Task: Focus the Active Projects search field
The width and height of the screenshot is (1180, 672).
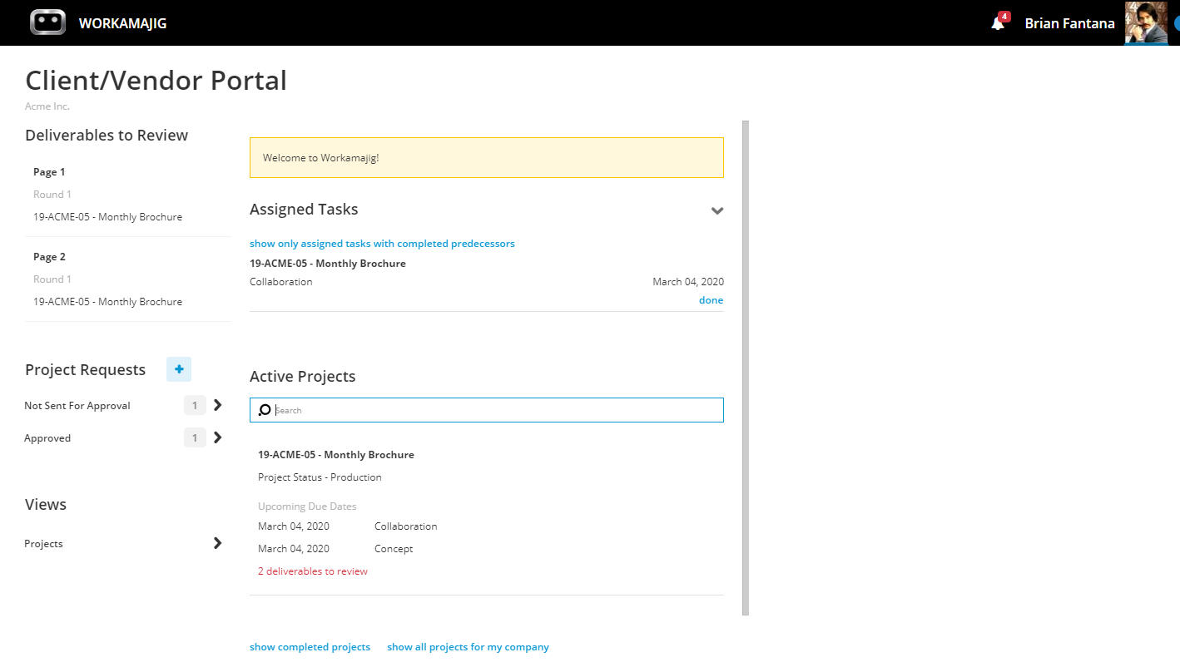Action: [x=487, y=410]
